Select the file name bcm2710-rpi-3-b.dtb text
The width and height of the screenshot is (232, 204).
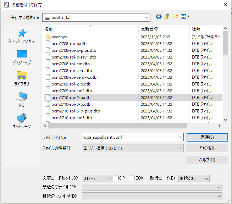coord(71,104)
